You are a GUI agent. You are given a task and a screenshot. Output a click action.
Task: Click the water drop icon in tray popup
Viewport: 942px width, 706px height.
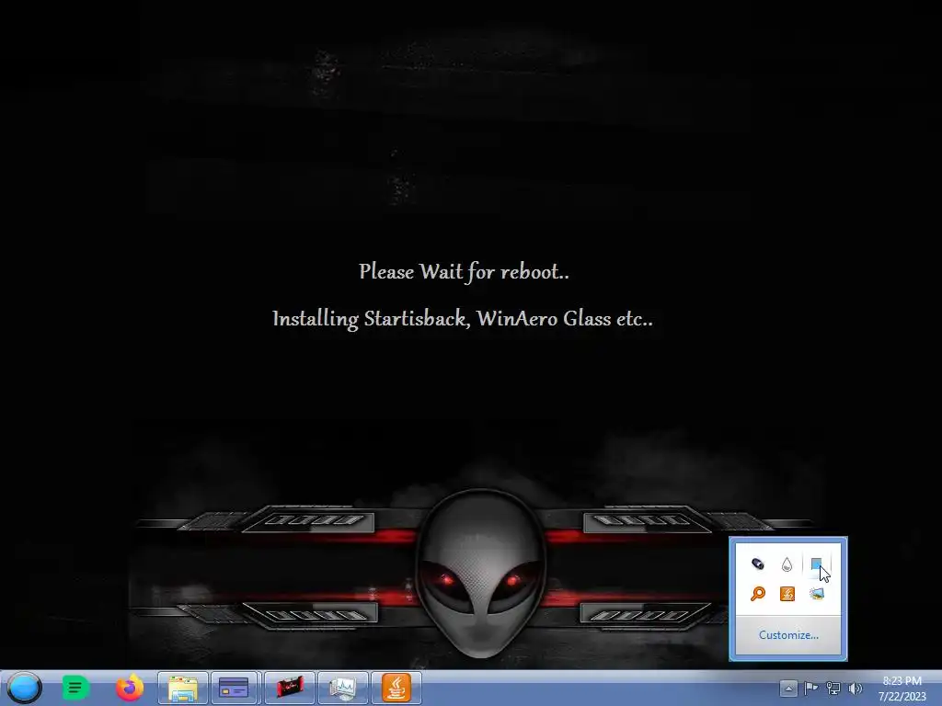click(x=787, y=564)
